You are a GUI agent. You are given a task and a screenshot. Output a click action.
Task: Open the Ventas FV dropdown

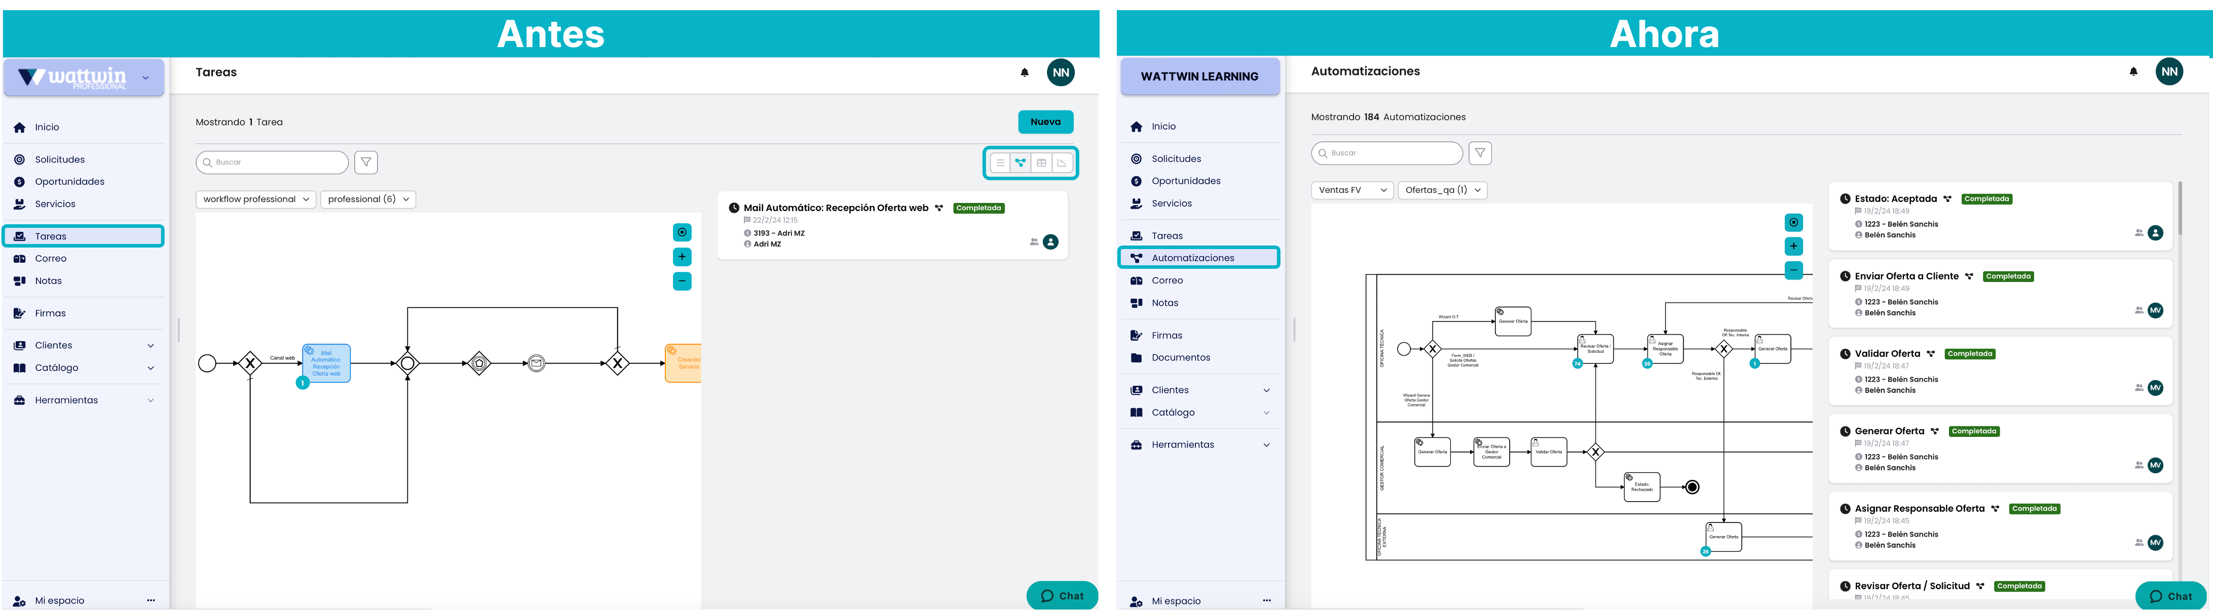pyautogui.click(x=1352, y=190)
